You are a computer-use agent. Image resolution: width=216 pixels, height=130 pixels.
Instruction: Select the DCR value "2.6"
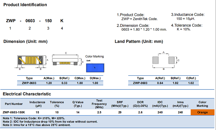140,113
